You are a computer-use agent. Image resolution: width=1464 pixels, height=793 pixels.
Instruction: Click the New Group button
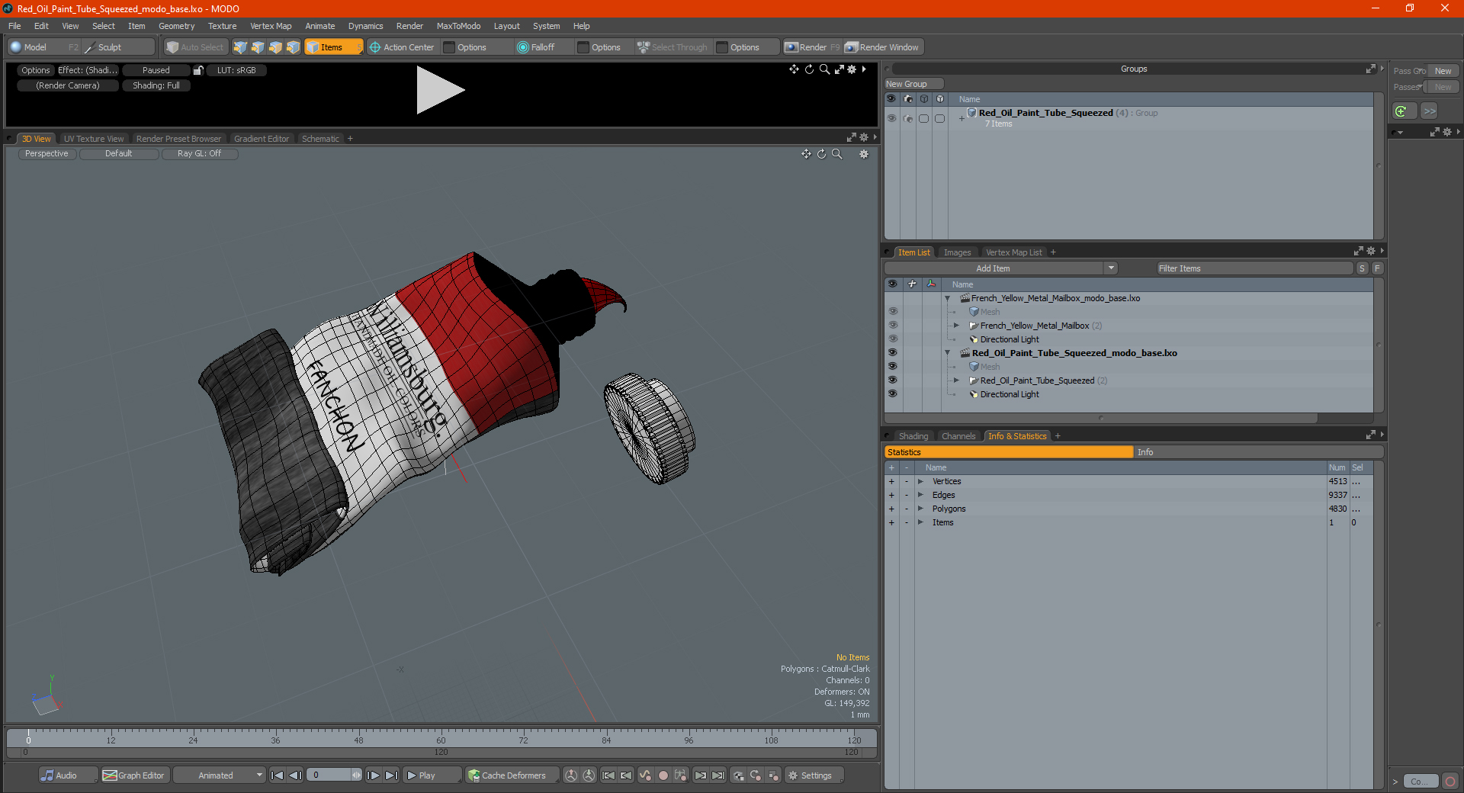(x=913, y=84)
